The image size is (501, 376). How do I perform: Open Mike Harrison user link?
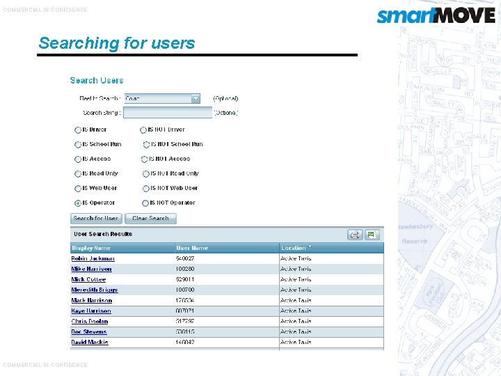coord(91,269)
